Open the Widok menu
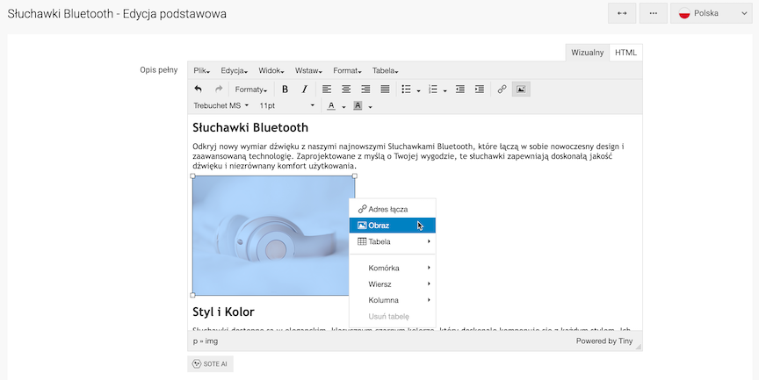The image size is (759, 380). [271, 70]
